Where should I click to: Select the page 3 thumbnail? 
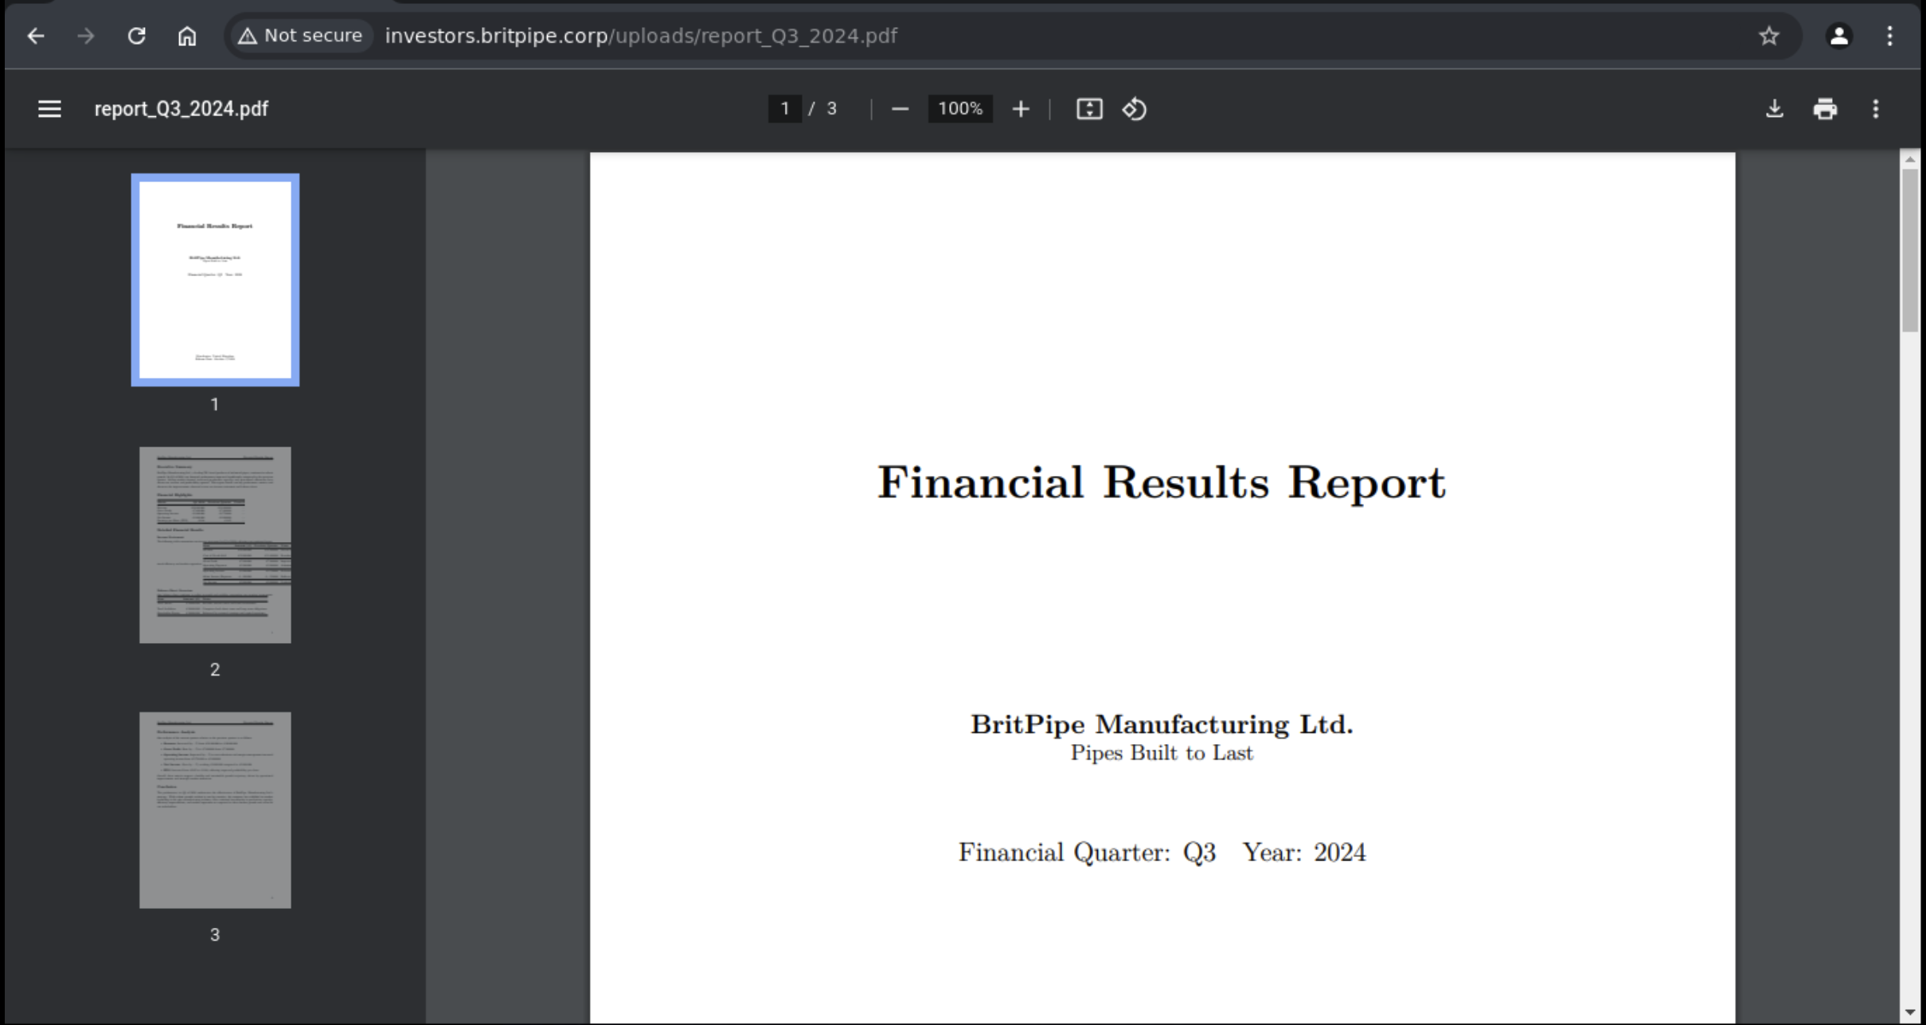pyautogui.click(x=215, y=810)
